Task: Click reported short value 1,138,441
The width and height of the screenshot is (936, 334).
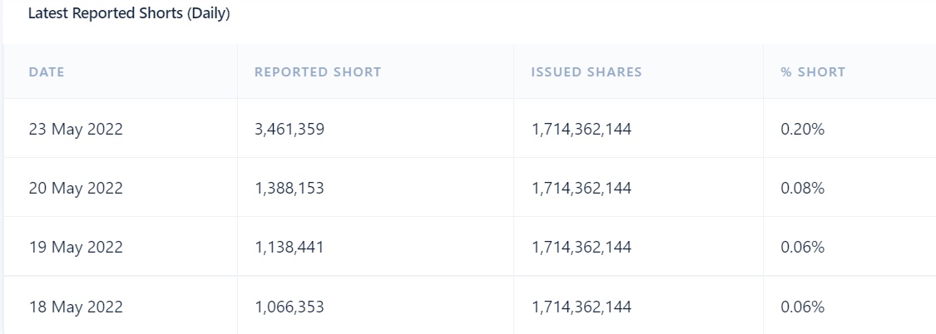Action: tap(290, 248)
